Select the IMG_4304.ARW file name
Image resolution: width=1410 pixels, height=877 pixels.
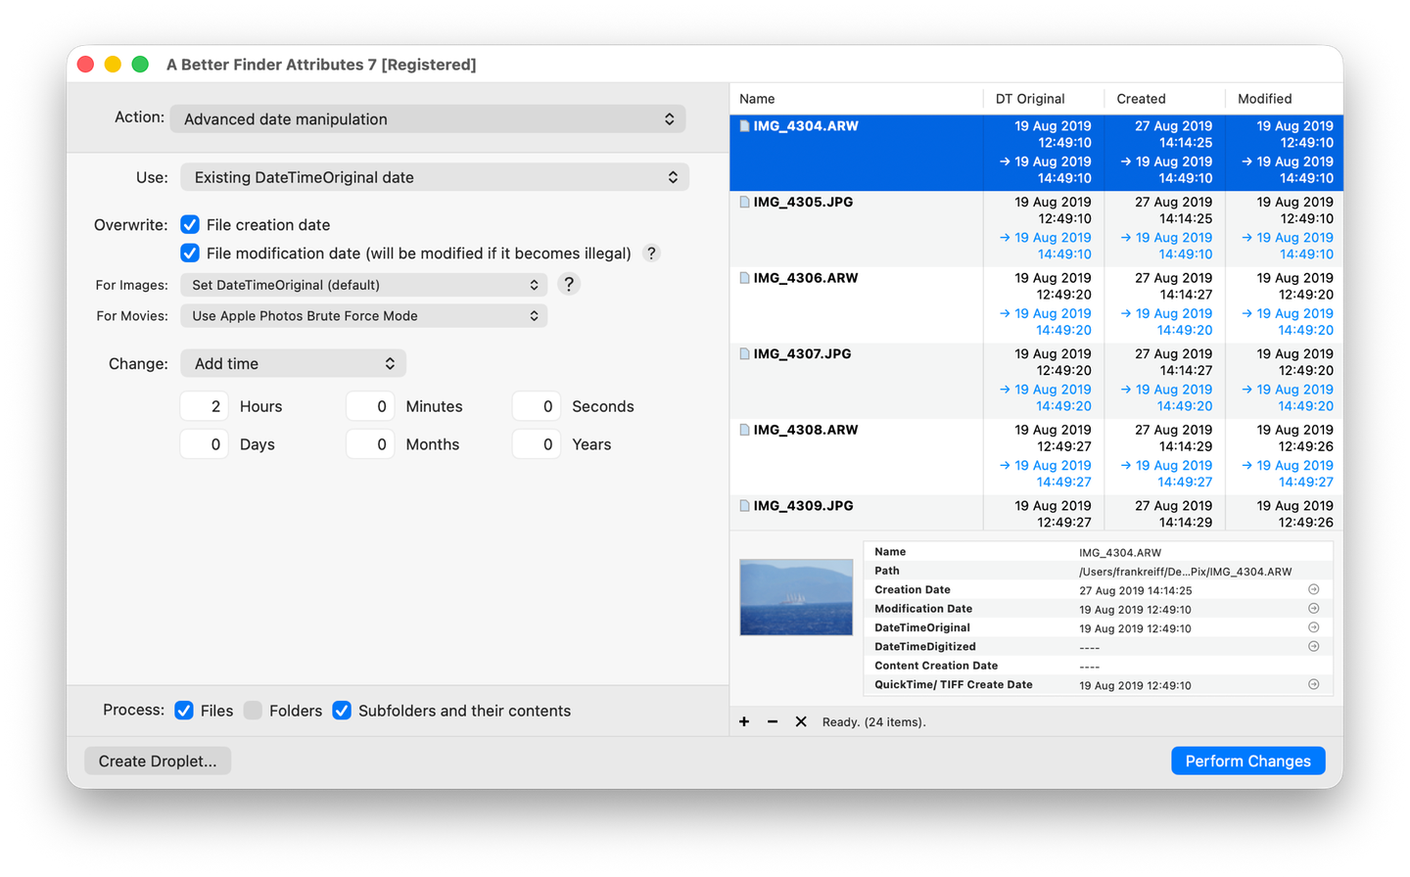click(805, 125)
